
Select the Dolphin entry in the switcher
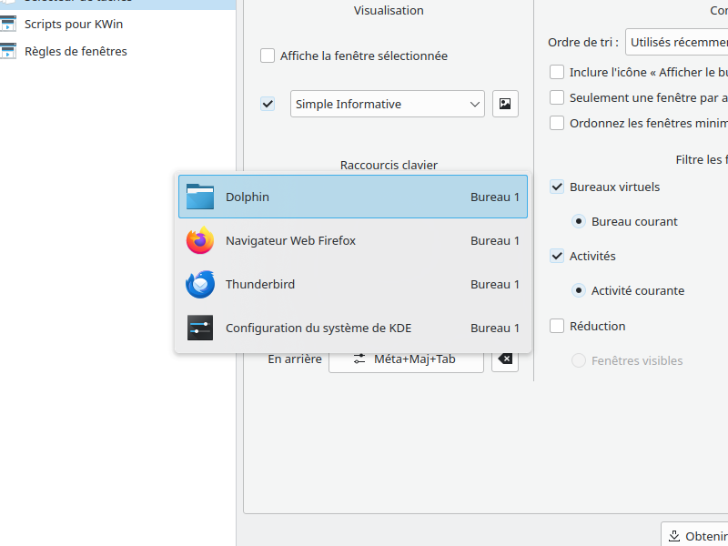353,197
